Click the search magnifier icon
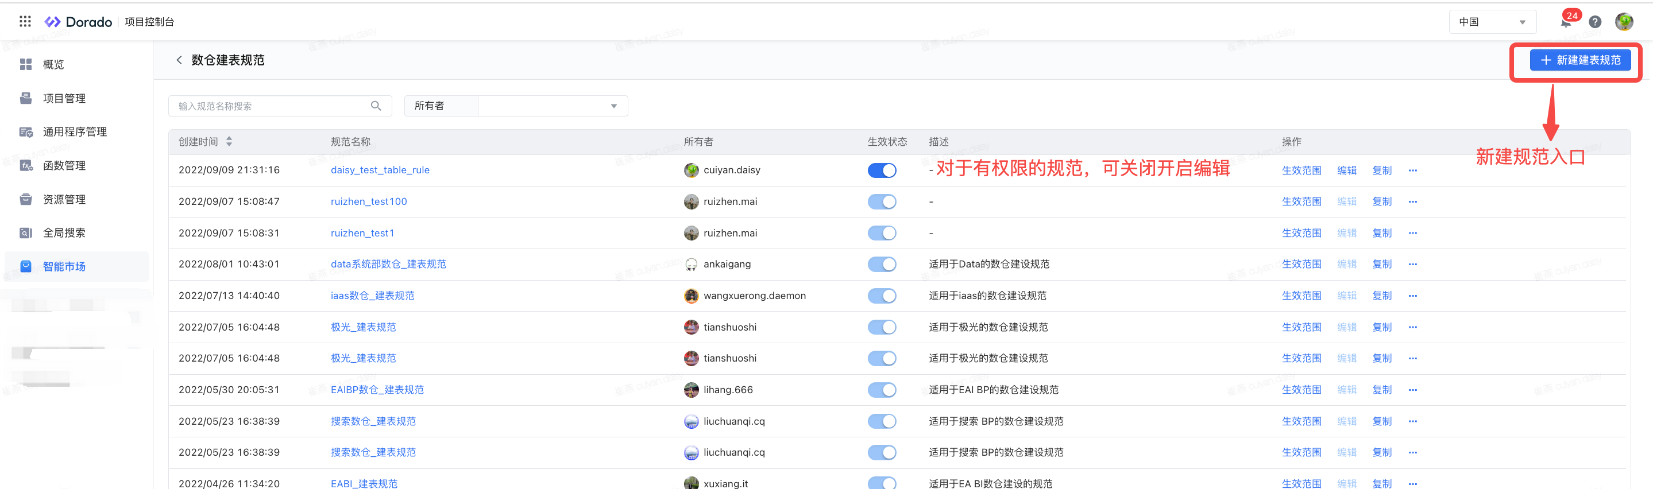This screenshot has width=1653, height=489. pos(376,106)
